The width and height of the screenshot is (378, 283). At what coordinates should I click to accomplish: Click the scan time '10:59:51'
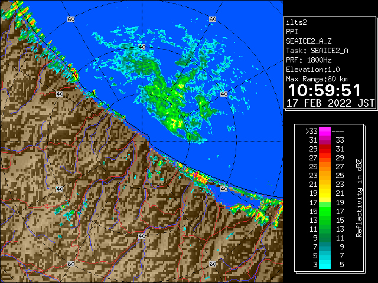pos(324,91)
